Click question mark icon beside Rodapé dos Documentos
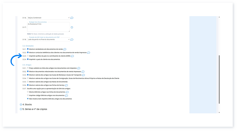The width and height of the screenshot is (237, 131). pos(72,27)
